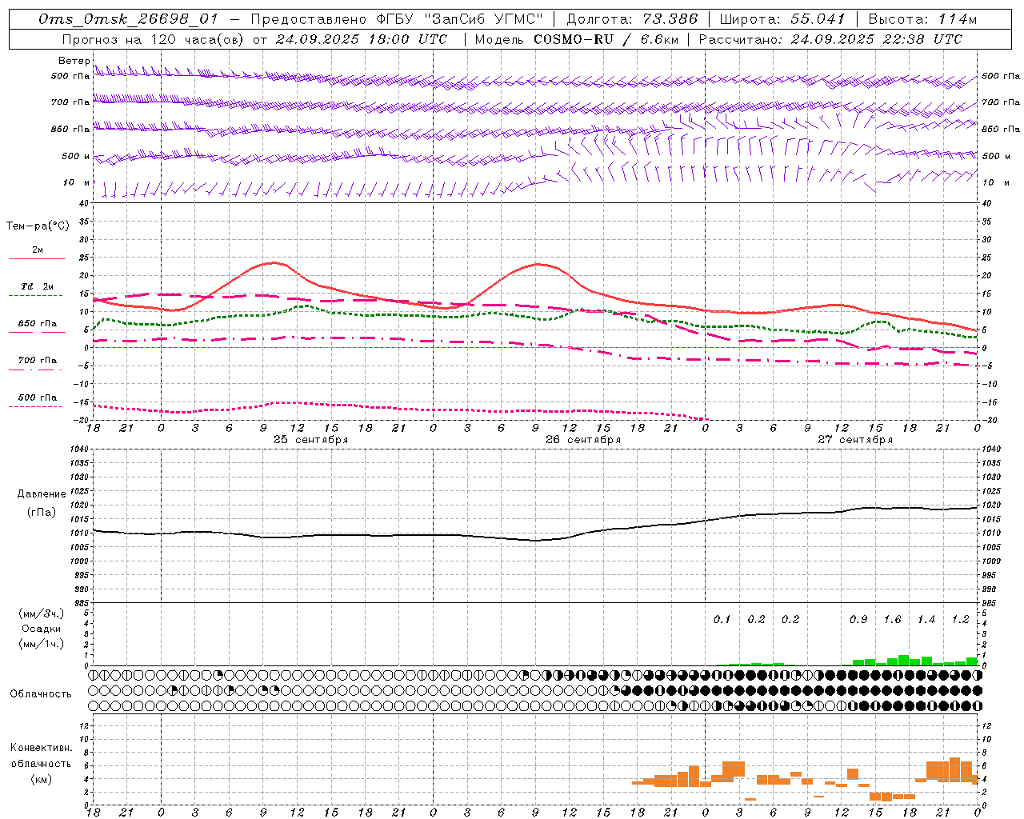Click the precipitation amount 0.9
1024x819 pixels.
(858, 620)
